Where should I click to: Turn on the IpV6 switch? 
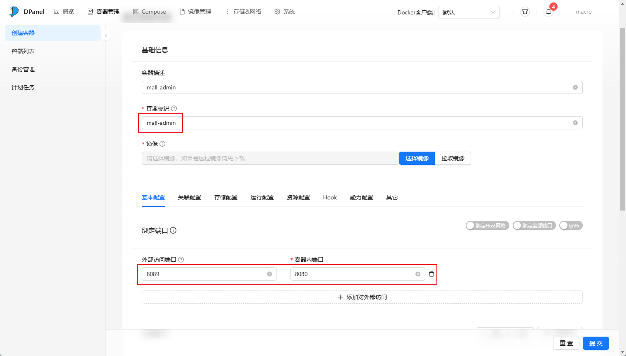(x=570, y=225)
